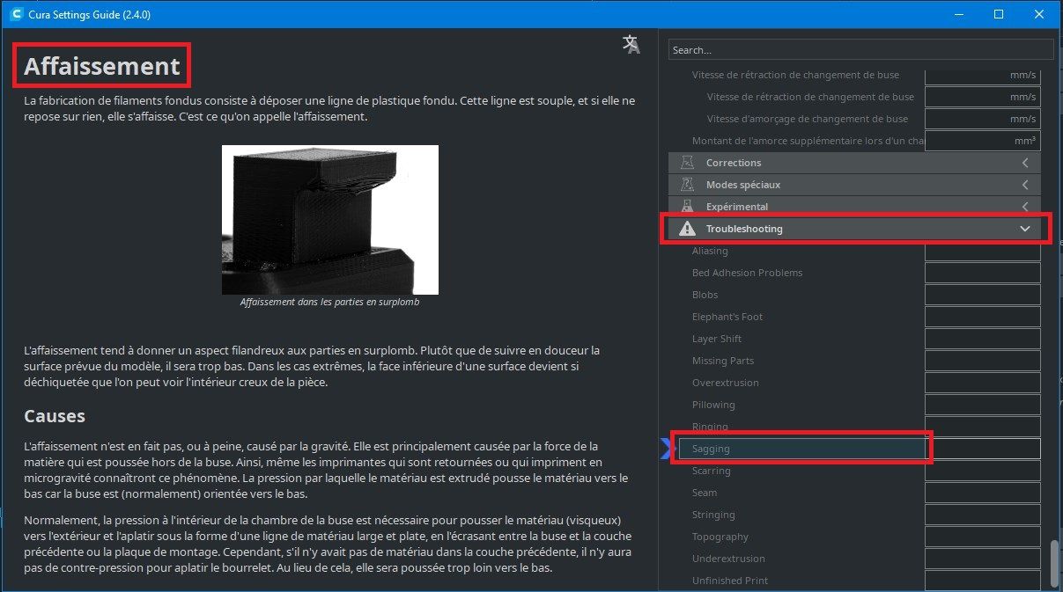This screenshot has height=592, width=1063.
Task: Click the Modes spéciaux category label
Action: tap(743, 185)
